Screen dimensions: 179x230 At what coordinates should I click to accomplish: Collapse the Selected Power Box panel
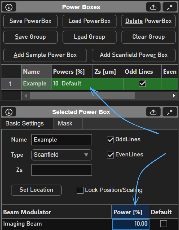point(170,112)
